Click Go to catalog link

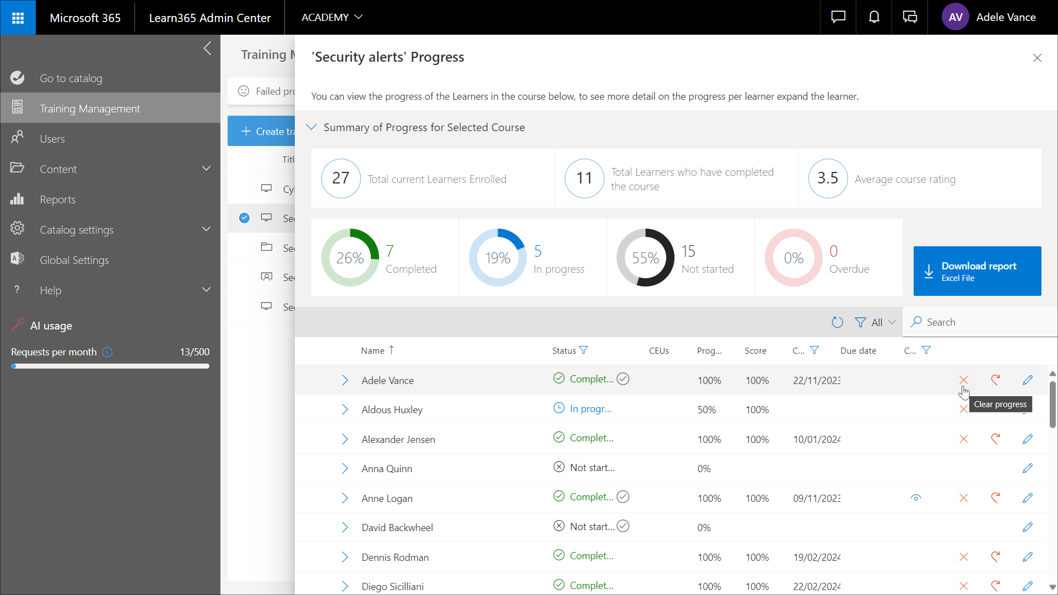coord(71,78)
